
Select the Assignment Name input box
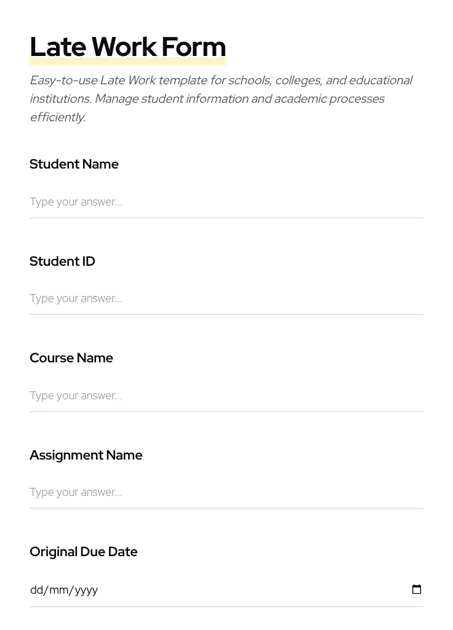click(x=226, y=492)
